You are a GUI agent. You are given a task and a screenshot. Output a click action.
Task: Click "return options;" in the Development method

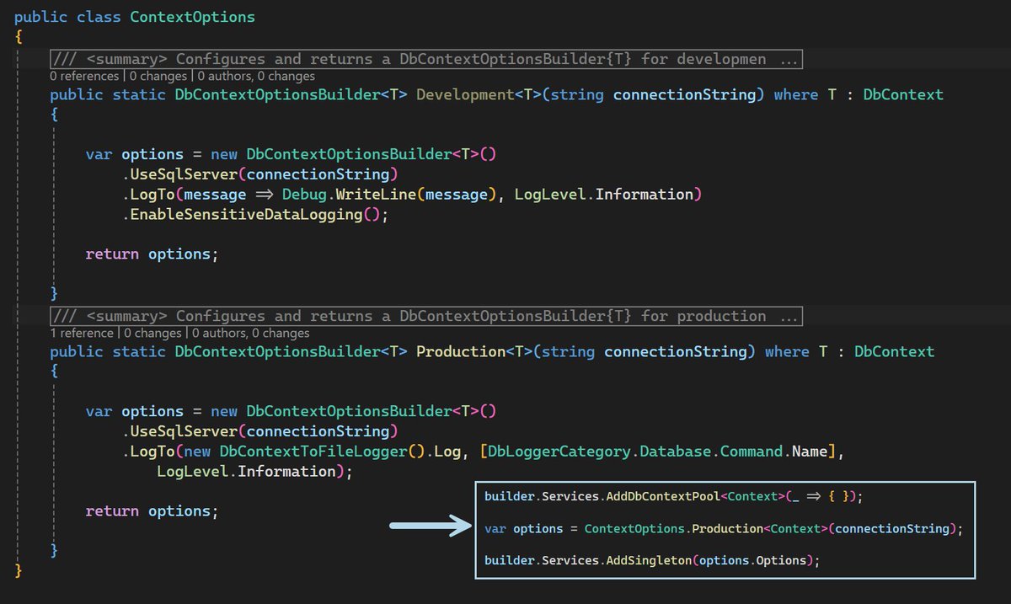152,254
